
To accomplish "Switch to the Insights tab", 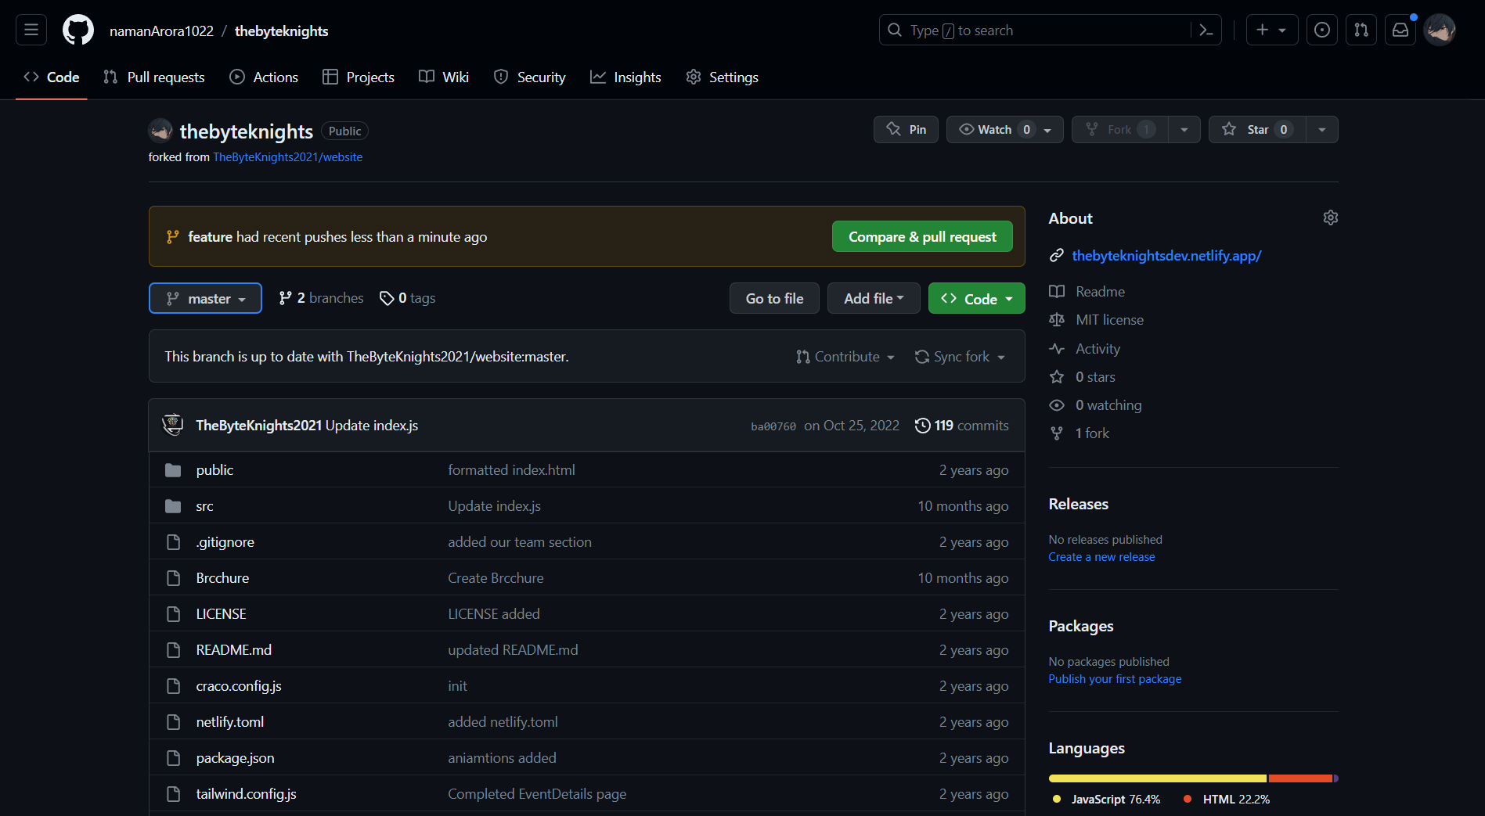I will [625, 77].
